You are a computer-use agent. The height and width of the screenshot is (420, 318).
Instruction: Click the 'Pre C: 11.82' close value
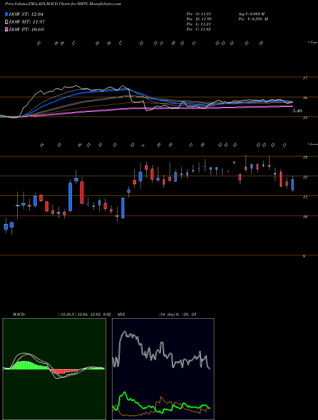point(198,29)
